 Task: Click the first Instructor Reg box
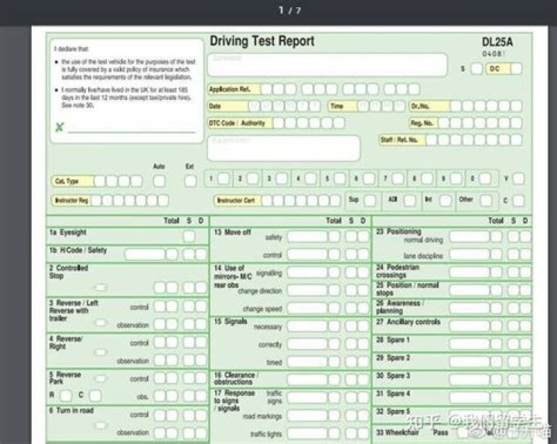[97, 200]
